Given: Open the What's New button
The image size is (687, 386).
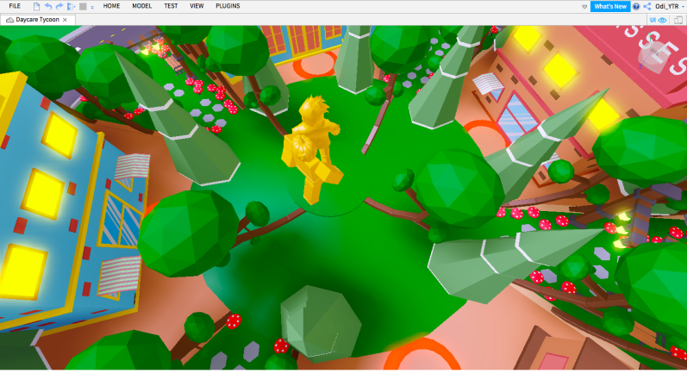Looking at the screenshot, I should click(x=610, y=6).
